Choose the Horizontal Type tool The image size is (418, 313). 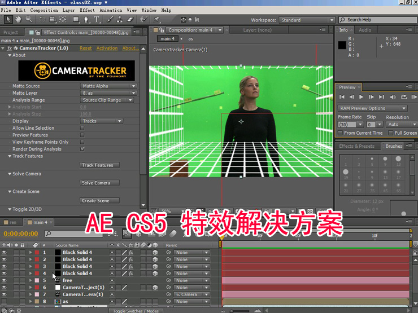[x=98, y=20]
